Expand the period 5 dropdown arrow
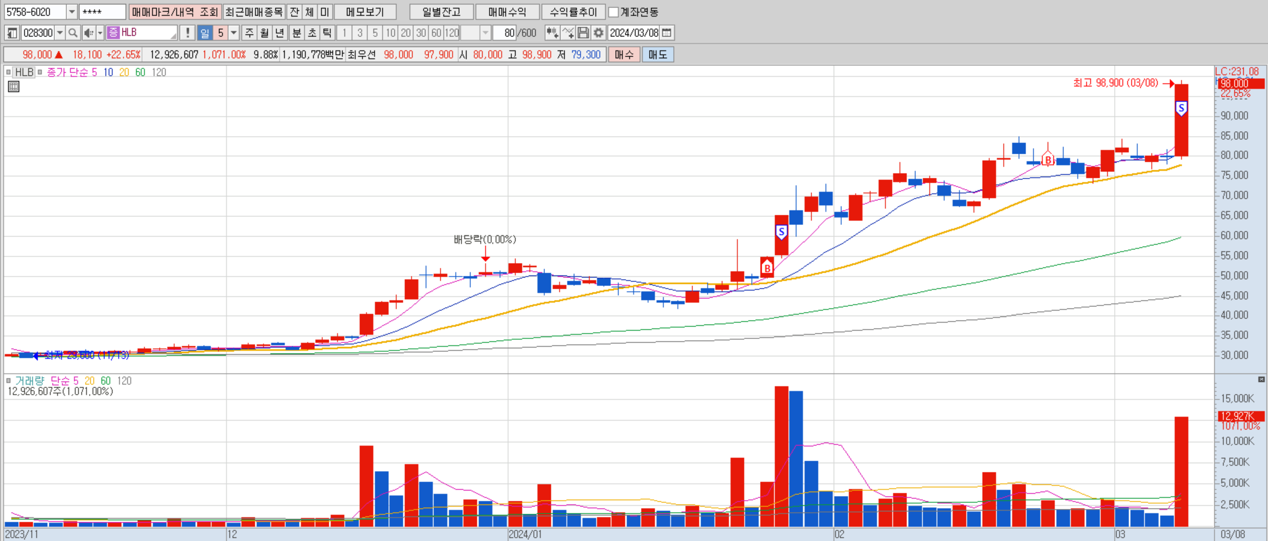 [x=234, y=33]
